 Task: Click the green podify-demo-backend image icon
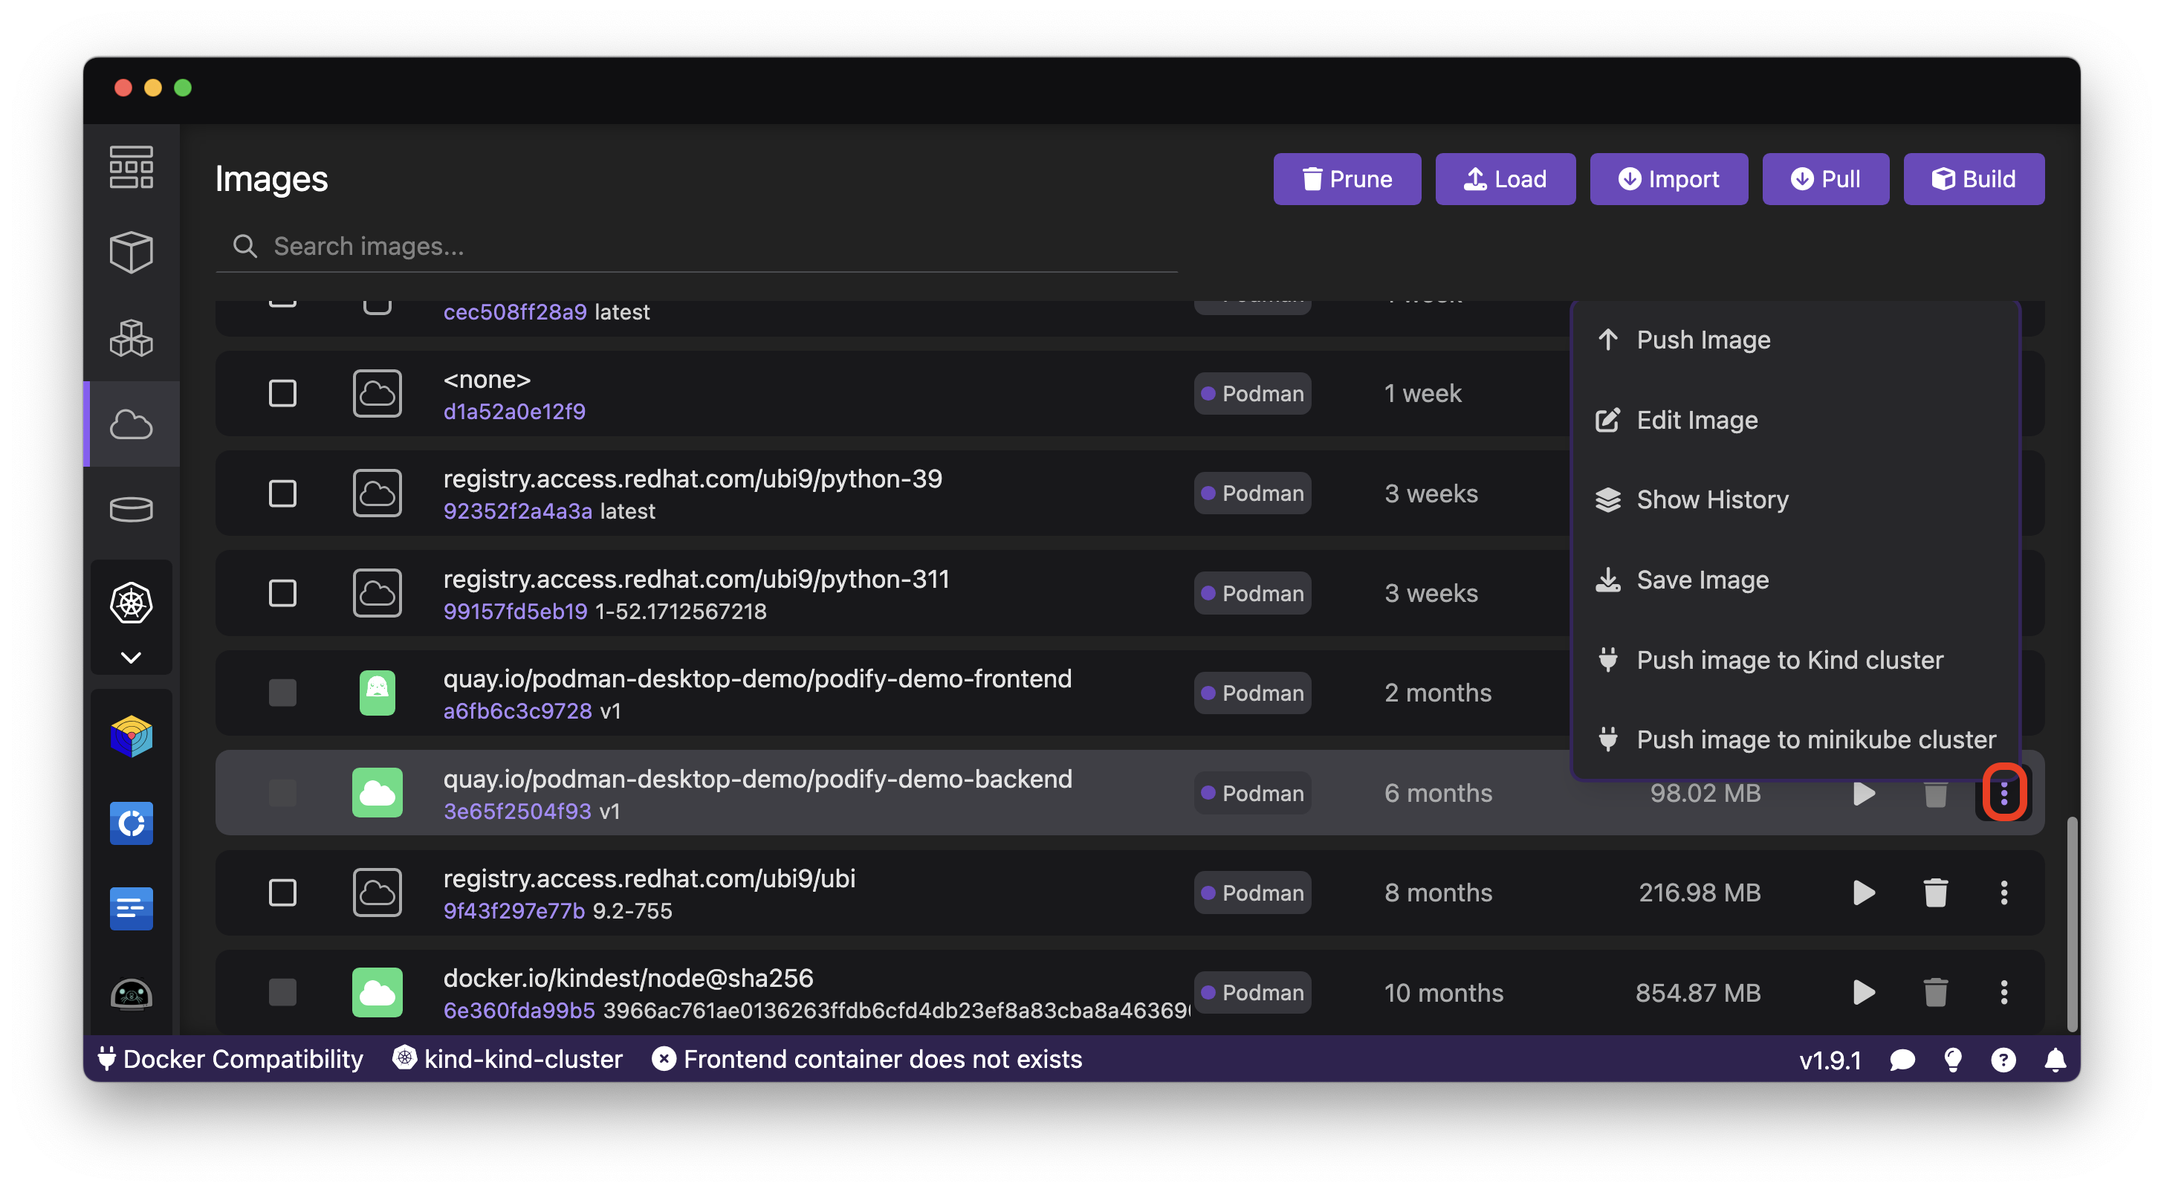point(378,792)
